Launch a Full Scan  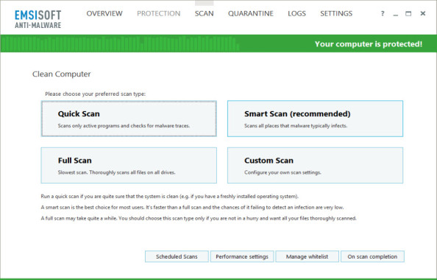[x=129, y=165]
